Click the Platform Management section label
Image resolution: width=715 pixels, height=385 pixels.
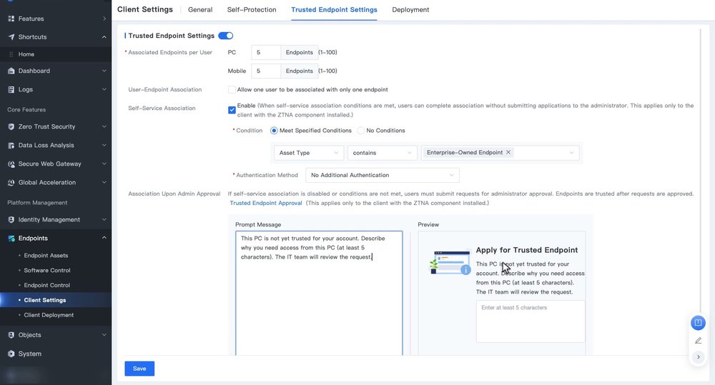tap(37, 203)
